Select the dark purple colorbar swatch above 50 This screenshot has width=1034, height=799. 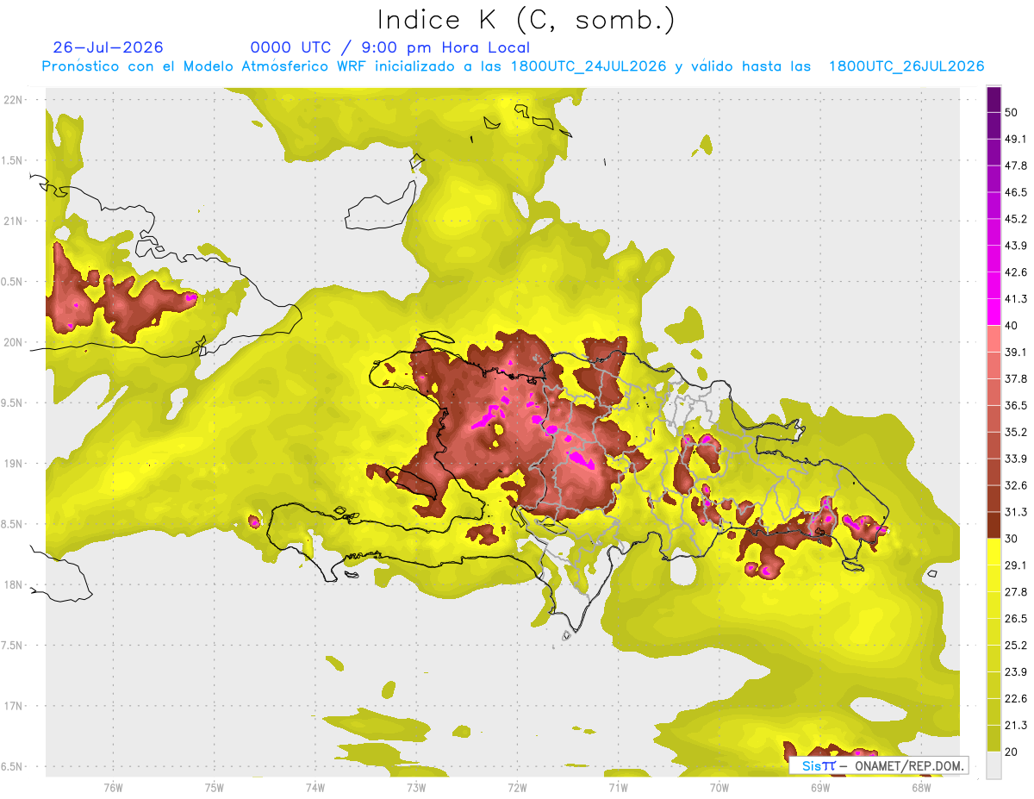coord(994,99)
